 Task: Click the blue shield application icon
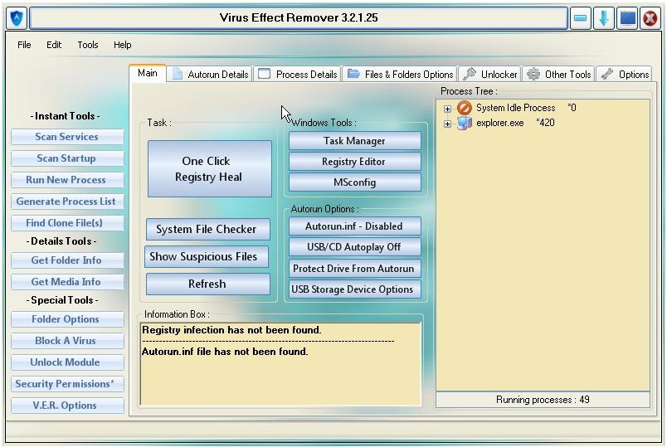17,18
